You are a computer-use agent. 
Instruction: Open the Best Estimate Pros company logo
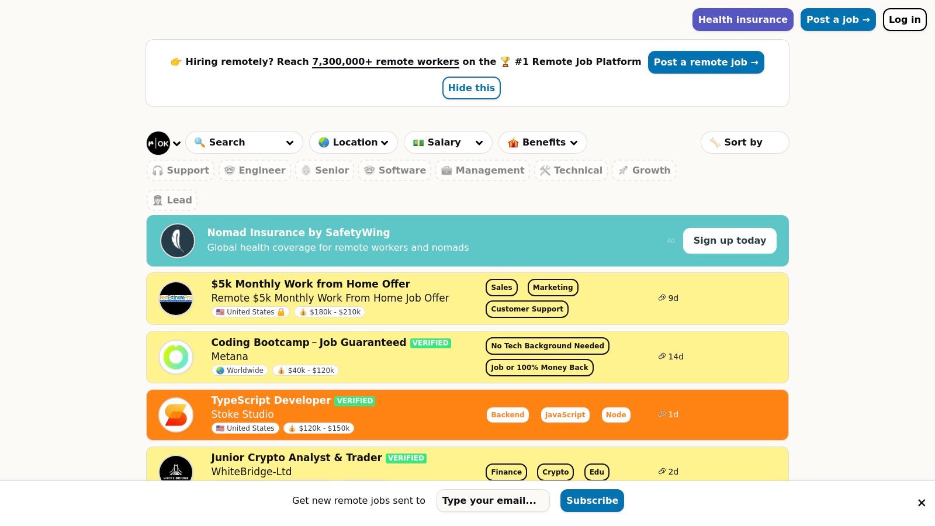pyautogui.click(x=176, y=299)
